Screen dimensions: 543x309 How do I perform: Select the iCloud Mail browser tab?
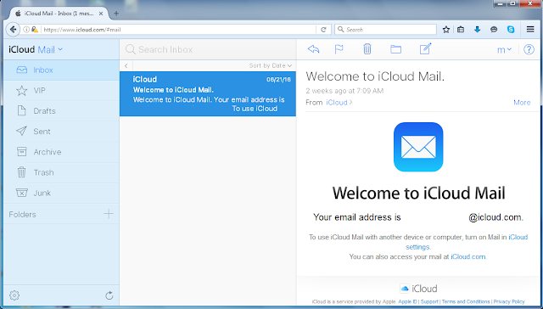[x=59, y=14]
